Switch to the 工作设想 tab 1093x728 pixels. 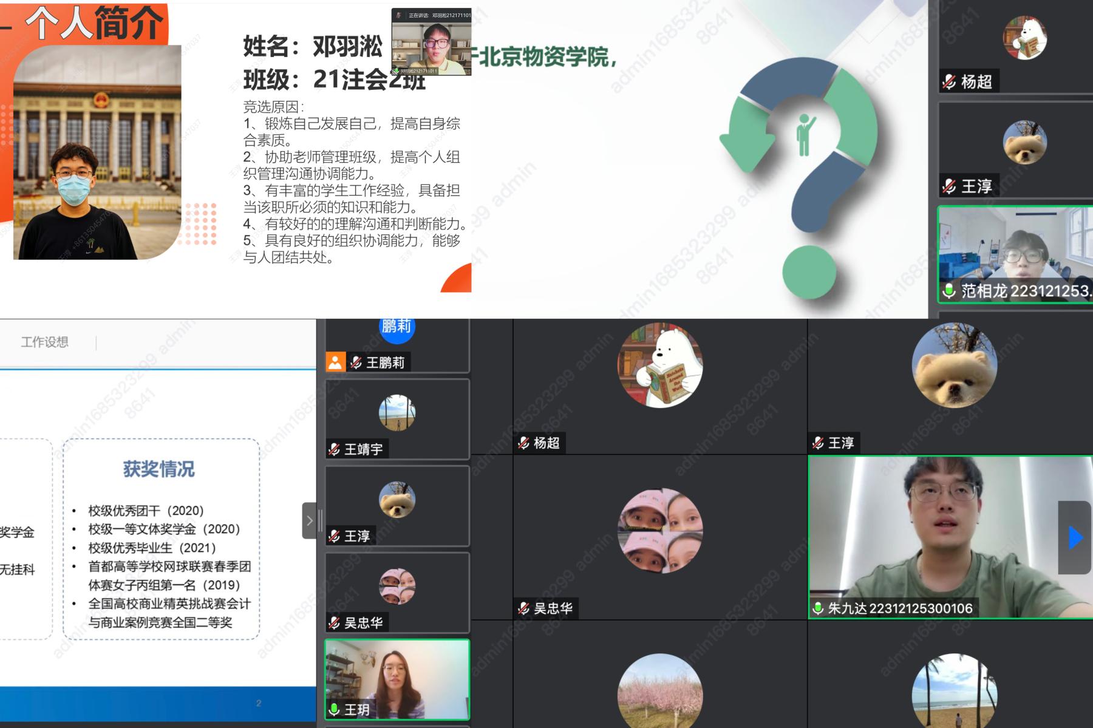coord(45,342)
